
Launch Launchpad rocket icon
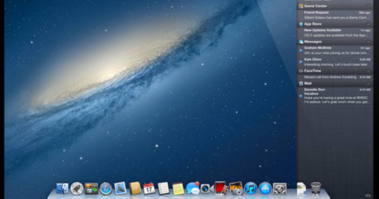[x=77, y=189]
